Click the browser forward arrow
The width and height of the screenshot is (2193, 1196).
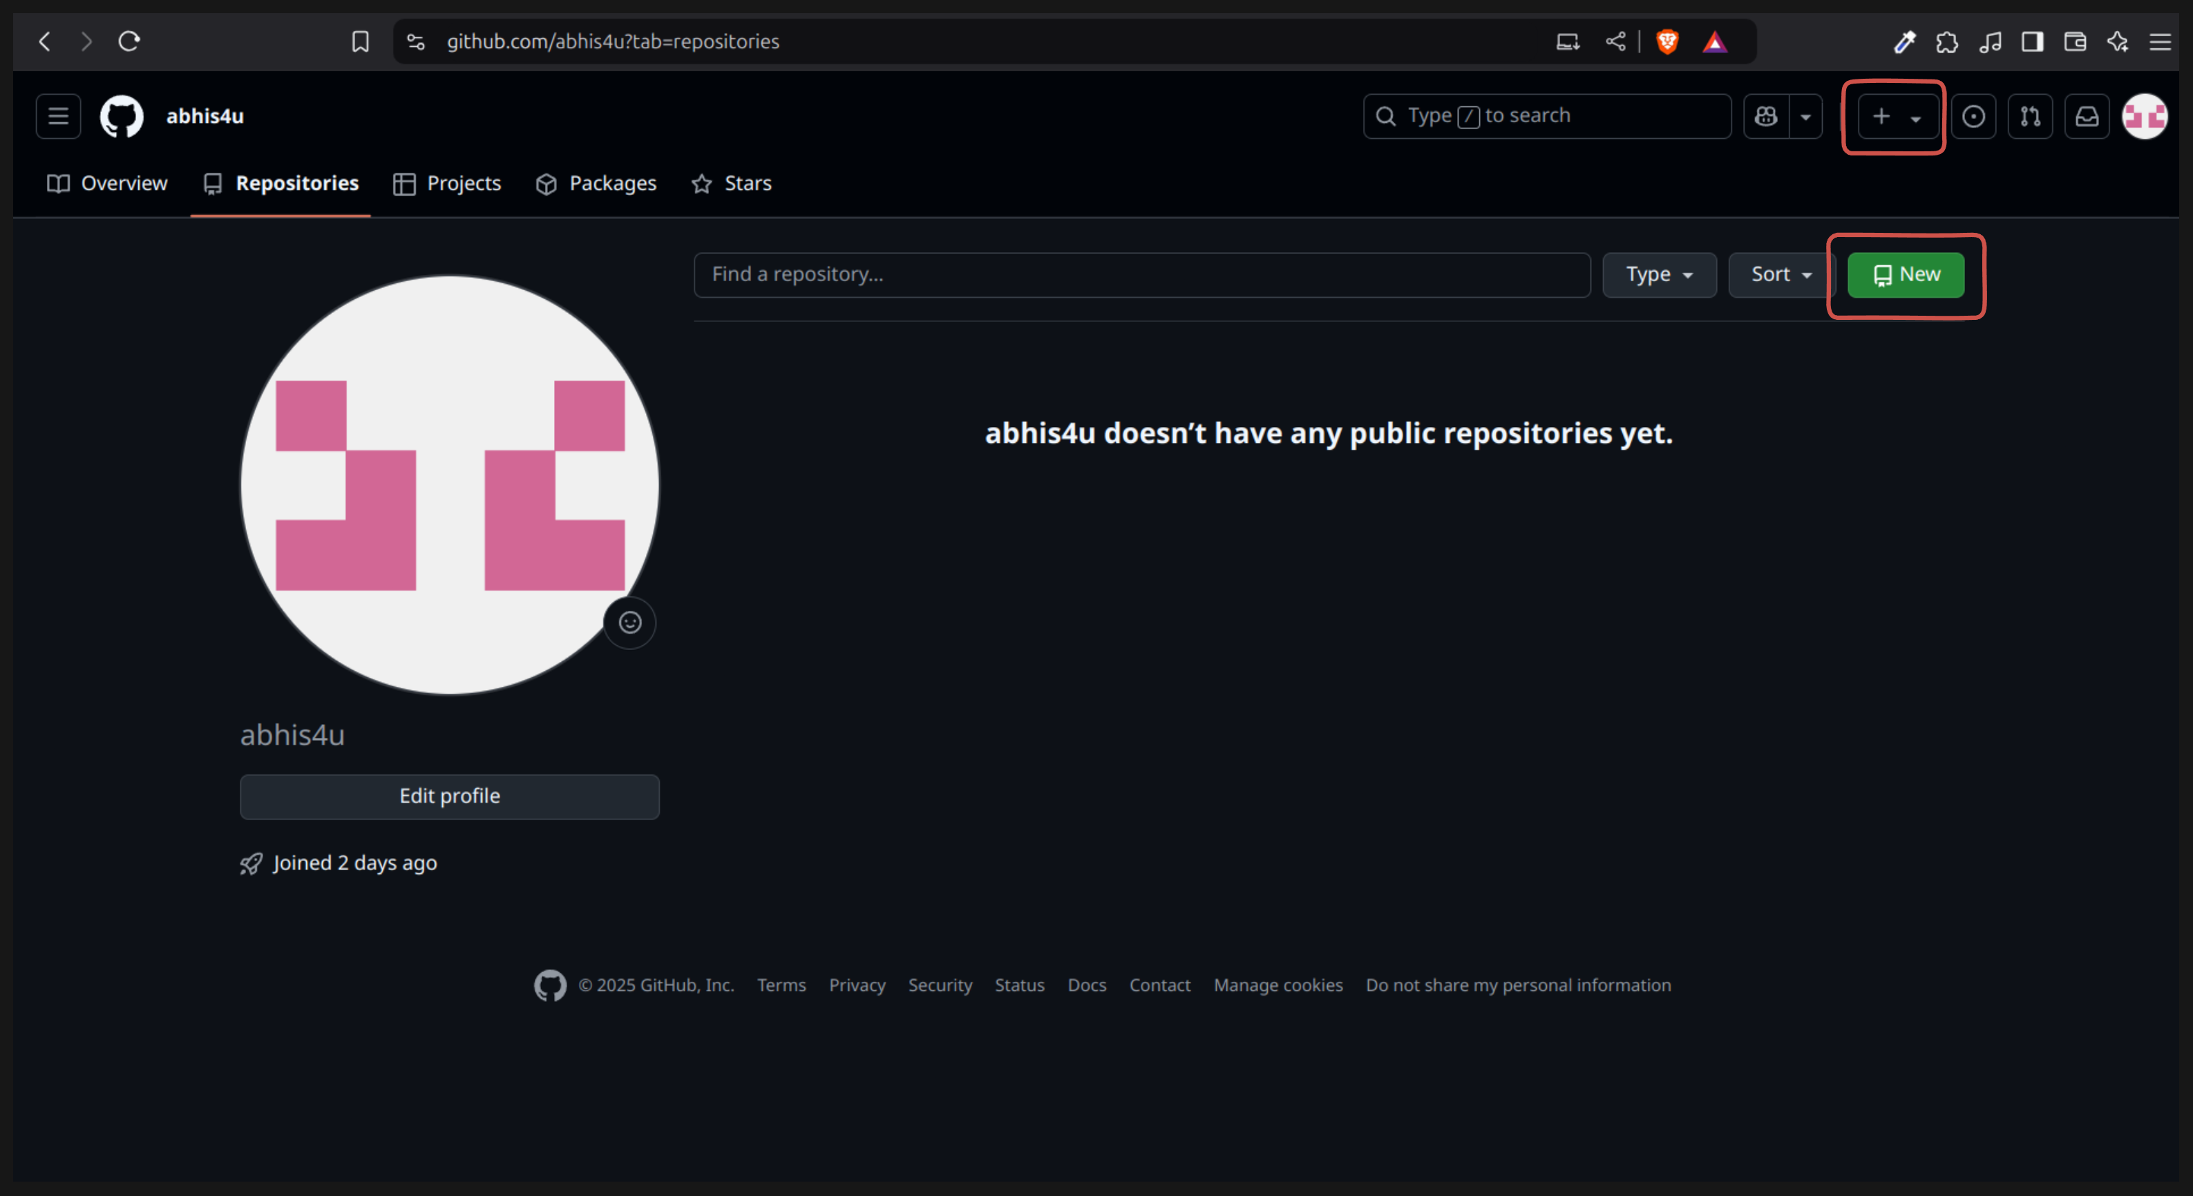coord(86,41)
